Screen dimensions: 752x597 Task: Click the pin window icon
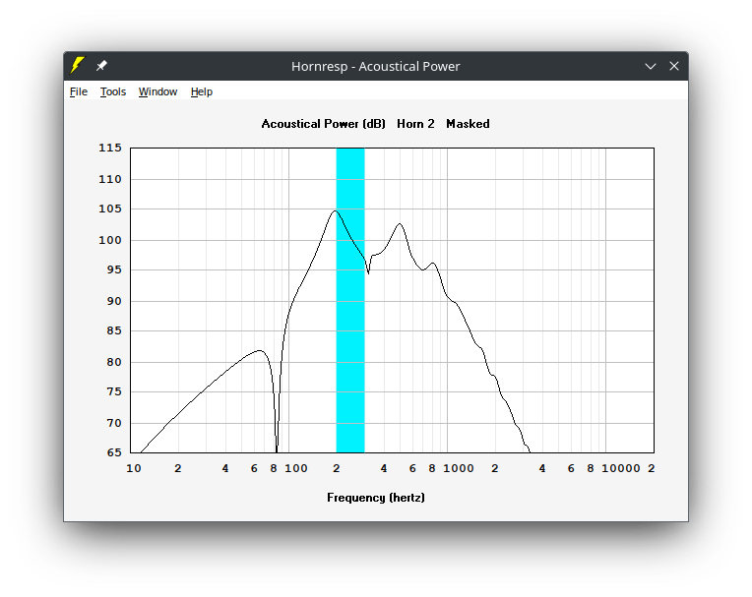point(101,66)
